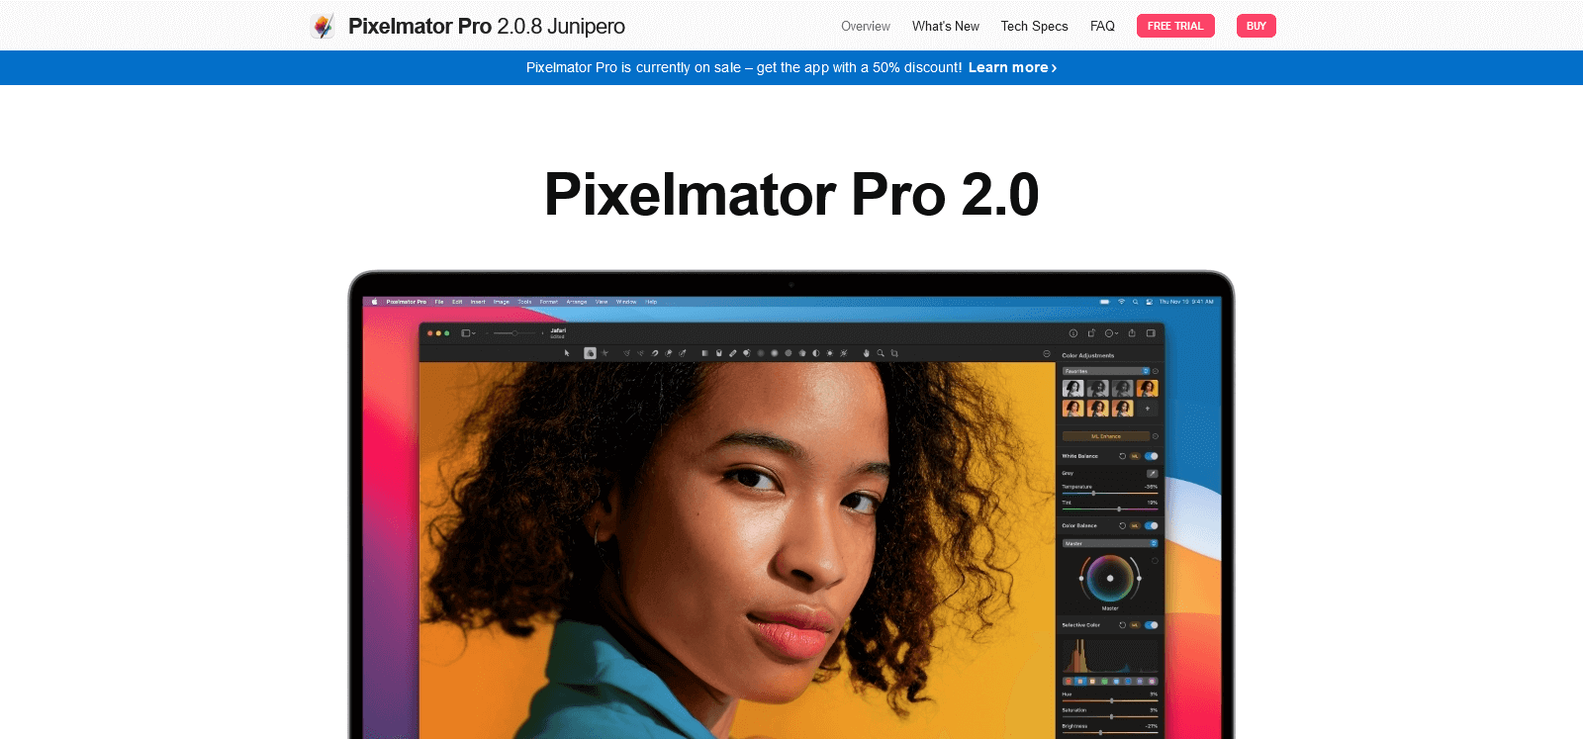Click the ML Enhance button

1106,436
